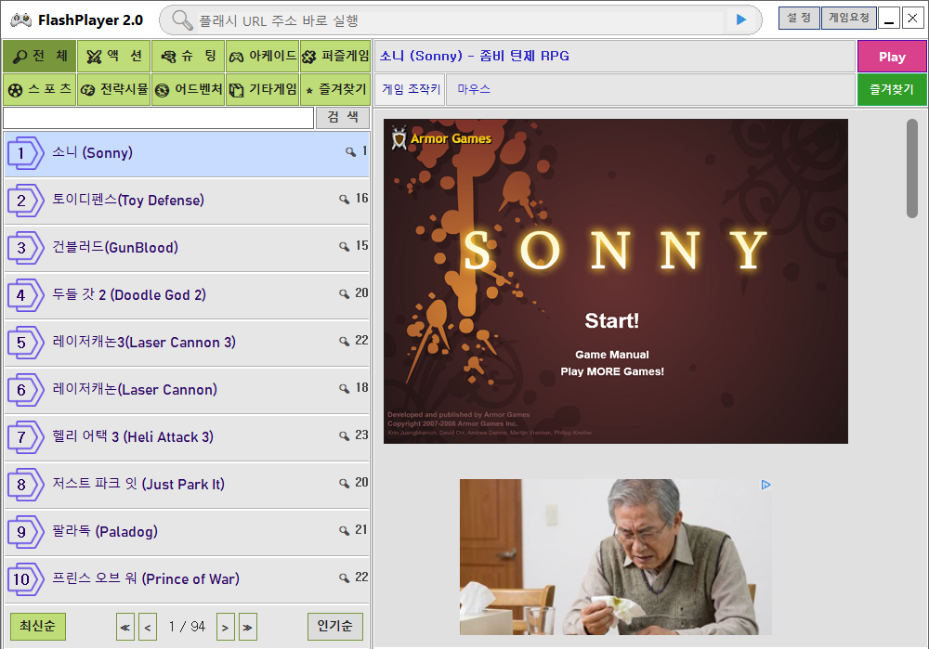The width and height of the screenshot is (929, 649).
Task: Click the magnifier icon in URL bar
Action: [182, 20]
